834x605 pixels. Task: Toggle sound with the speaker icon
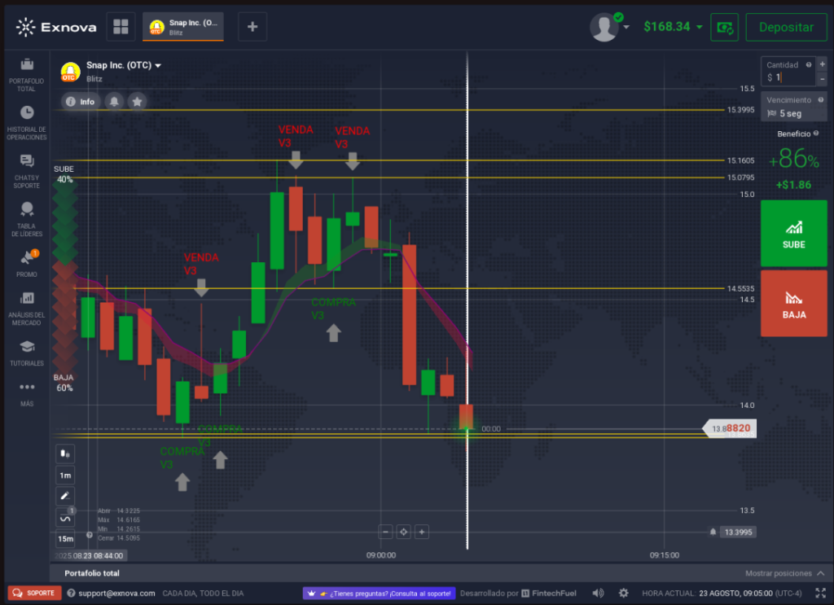tap(599, 593)
